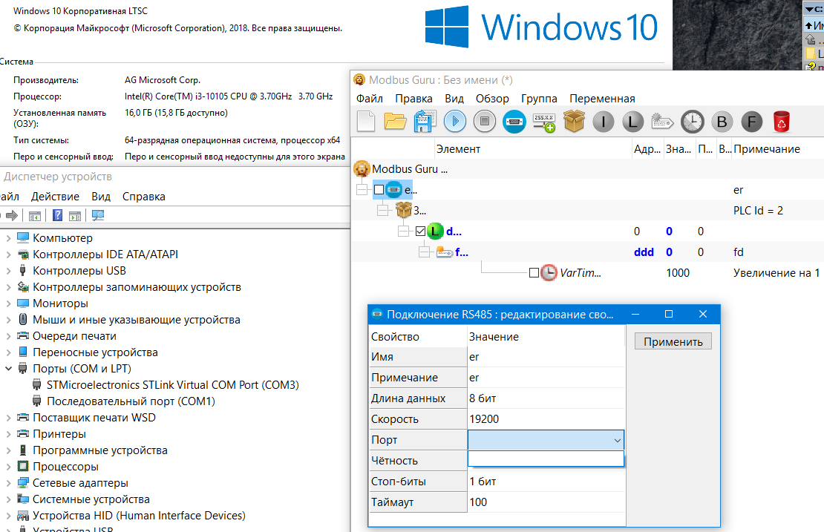Click the Скорость value 19200
824x532 pixels.
point(546,419)
